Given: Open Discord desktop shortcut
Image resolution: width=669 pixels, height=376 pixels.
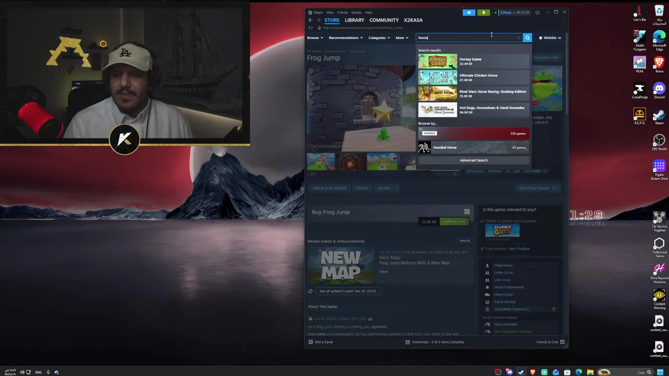Looking at the screenshot, I should pyautogui.click(x=659, y=90).
